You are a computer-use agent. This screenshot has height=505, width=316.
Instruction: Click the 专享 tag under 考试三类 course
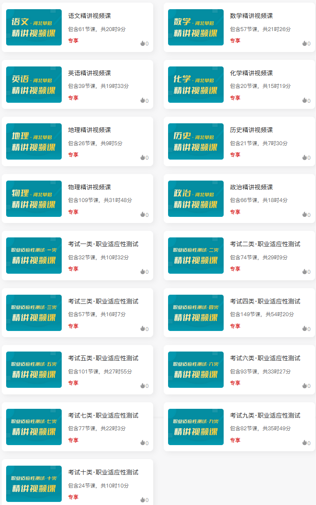73,326
